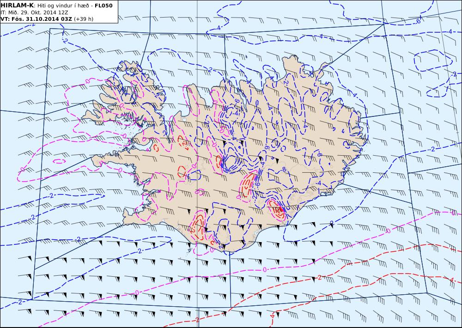This screenshot has height=328, width=462.
Task: Click the red "4" contour label along the bottom edge
Action: click(272, 316)
